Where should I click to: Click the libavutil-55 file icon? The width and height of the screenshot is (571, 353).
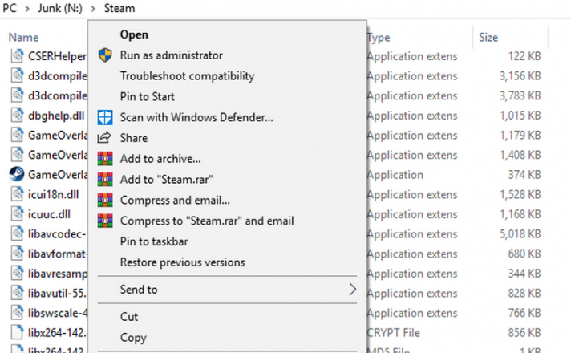17,293
